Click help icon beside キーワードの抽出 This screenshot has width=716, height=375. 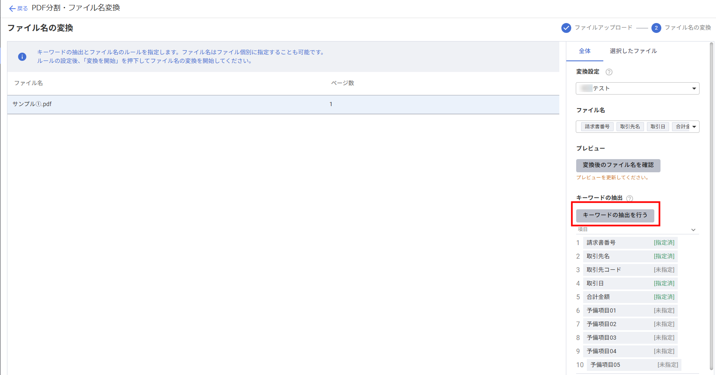tap(629, 198)
